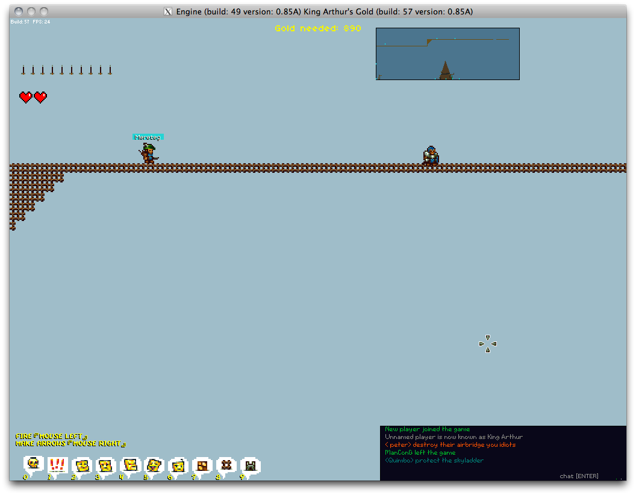The image size is (636, 495).
Task: Click the archer player named Menateg
Action: (x=148, y=154)
